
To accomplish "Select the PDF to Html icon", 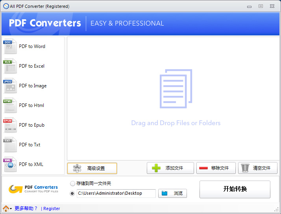I will 10,105.
